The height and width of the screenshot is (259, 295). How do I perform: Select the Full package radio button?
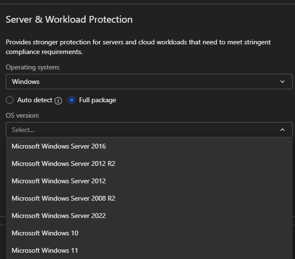[72, 100]
